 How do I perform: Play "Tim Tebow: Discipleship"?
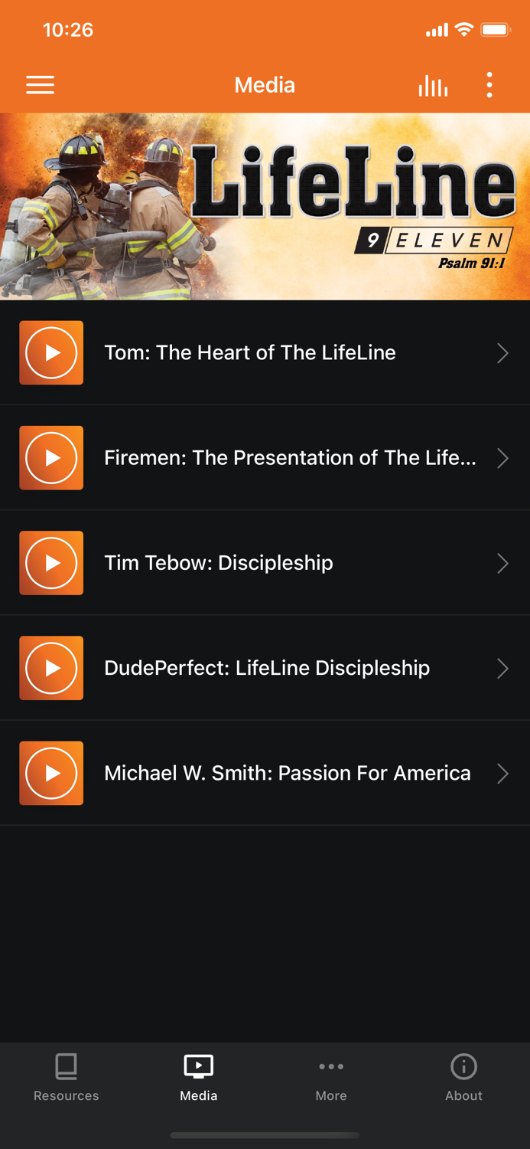pyautogui.click(x=50, y=563)
